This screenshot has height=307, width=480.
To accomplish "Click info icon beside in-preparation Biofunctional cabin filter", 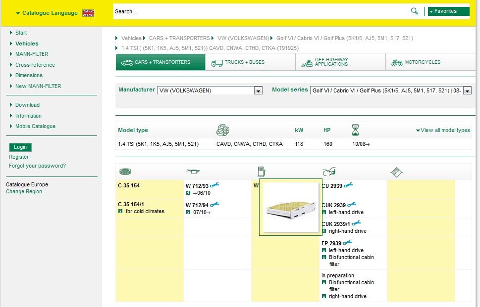I will (x=324, y=282).
